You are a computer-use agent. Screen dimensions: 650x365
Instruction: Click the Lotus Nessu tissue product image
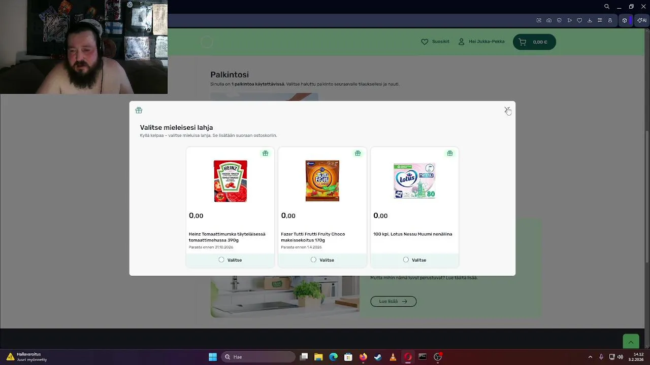pos(414,181)
